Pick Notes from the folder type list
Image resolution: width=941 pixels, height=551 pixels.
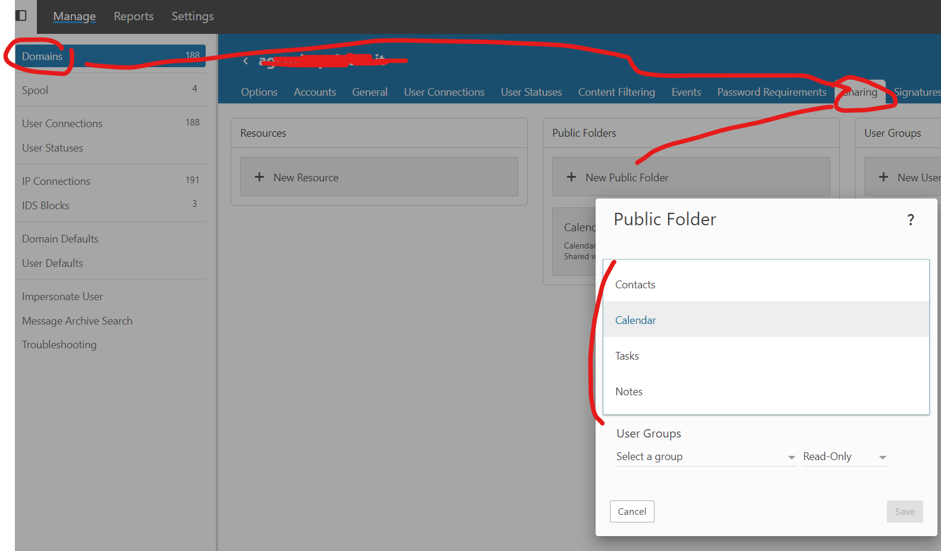[x=629, y=392]
